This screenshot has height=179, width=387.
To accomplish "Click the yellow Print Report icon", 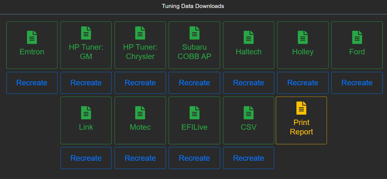I will point(301,108).
